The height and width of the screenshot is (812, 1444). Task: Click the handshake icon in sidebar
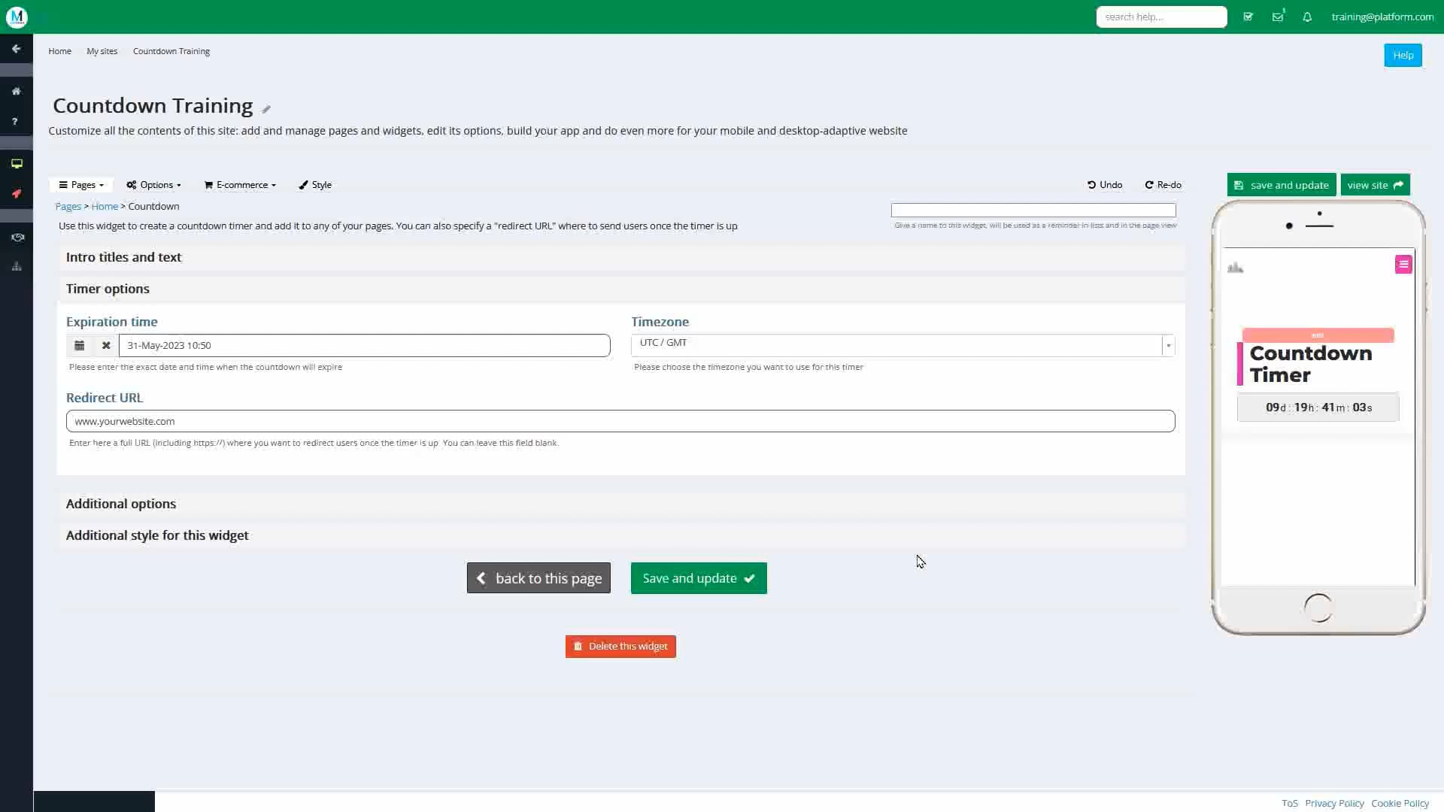coord(17,237)
